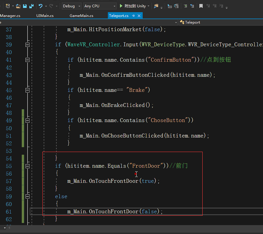
Task: Save the current file with Save icon
Action: pyautogui.click(x=25, y=6)
